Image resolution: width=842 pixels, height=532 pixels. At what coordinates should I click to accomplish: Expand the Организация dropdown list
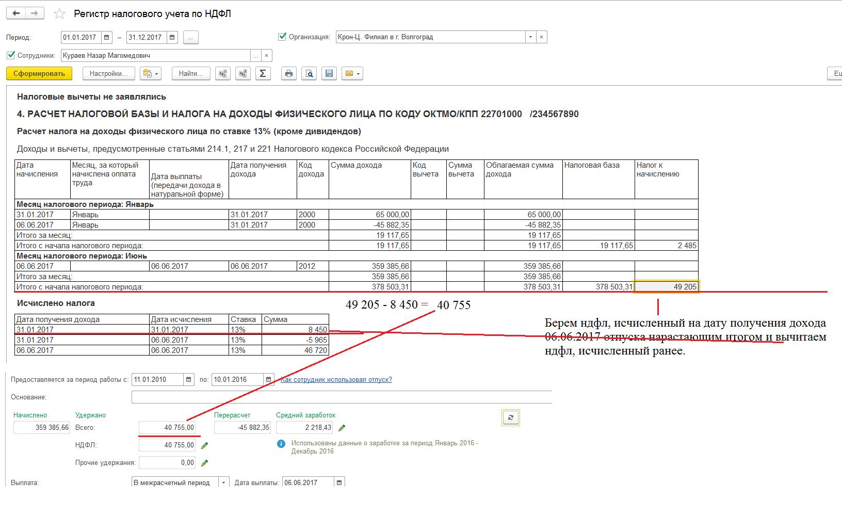coord(531,37)
